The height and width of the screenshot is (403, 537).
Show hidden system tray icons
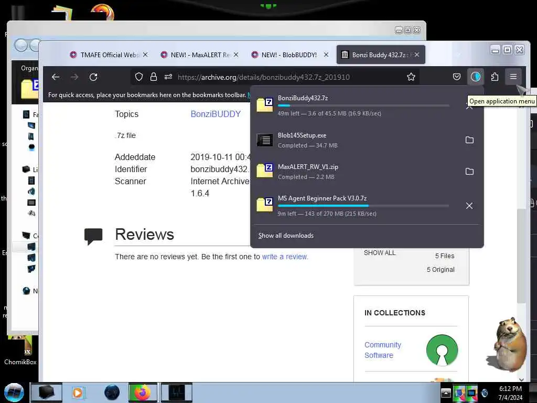pyautogui.click(x=446, y=393)
